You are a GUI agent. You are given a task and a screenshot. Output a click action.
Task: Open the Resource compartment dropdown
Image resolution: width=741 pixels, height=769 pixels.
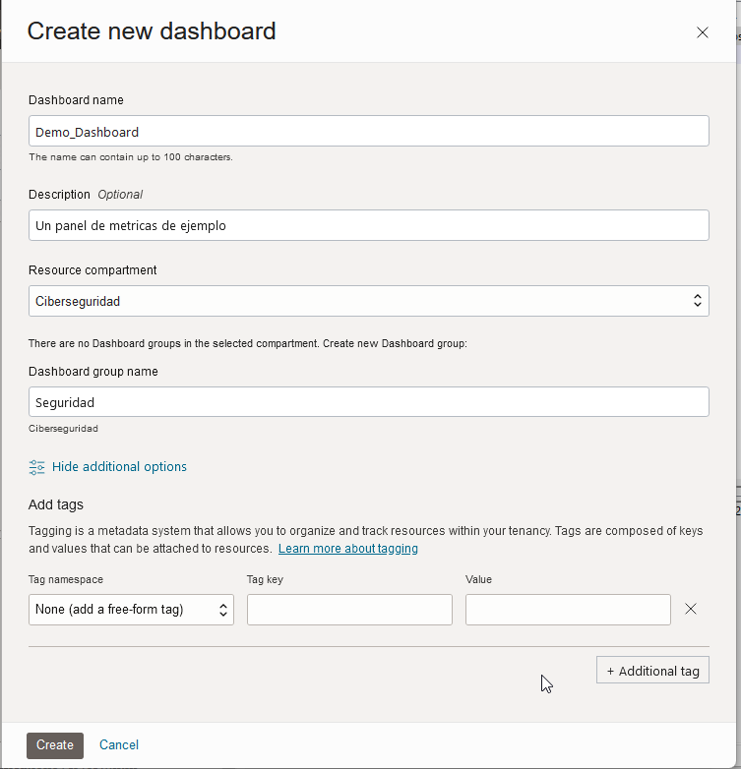(x=369, y=301)
